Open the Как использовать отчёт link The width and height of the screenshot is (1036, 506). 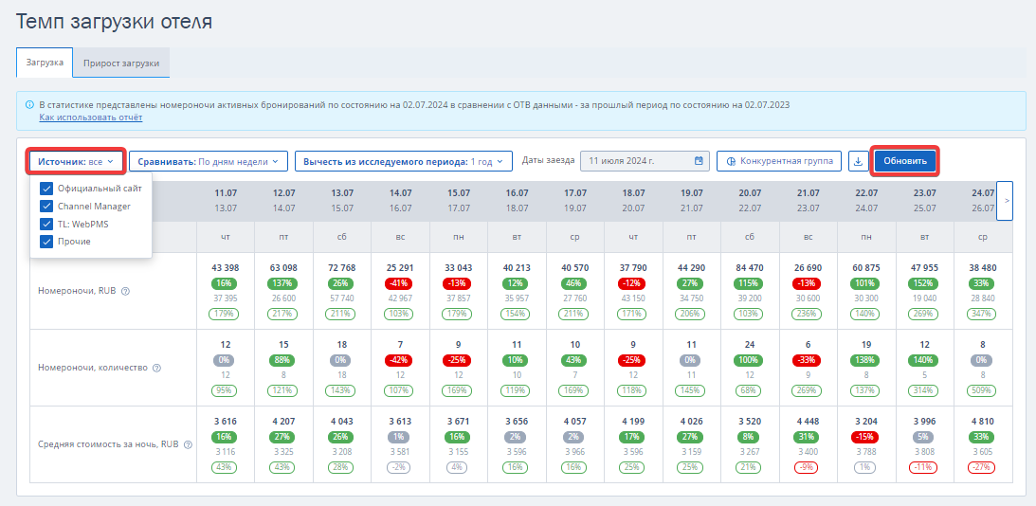click(90, 117)
